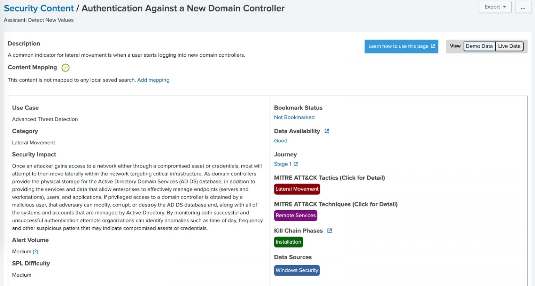This screenshot has width=535, height=286.
Task: Open the Data Availability external link icon
Action: click(x=327, y=131)
